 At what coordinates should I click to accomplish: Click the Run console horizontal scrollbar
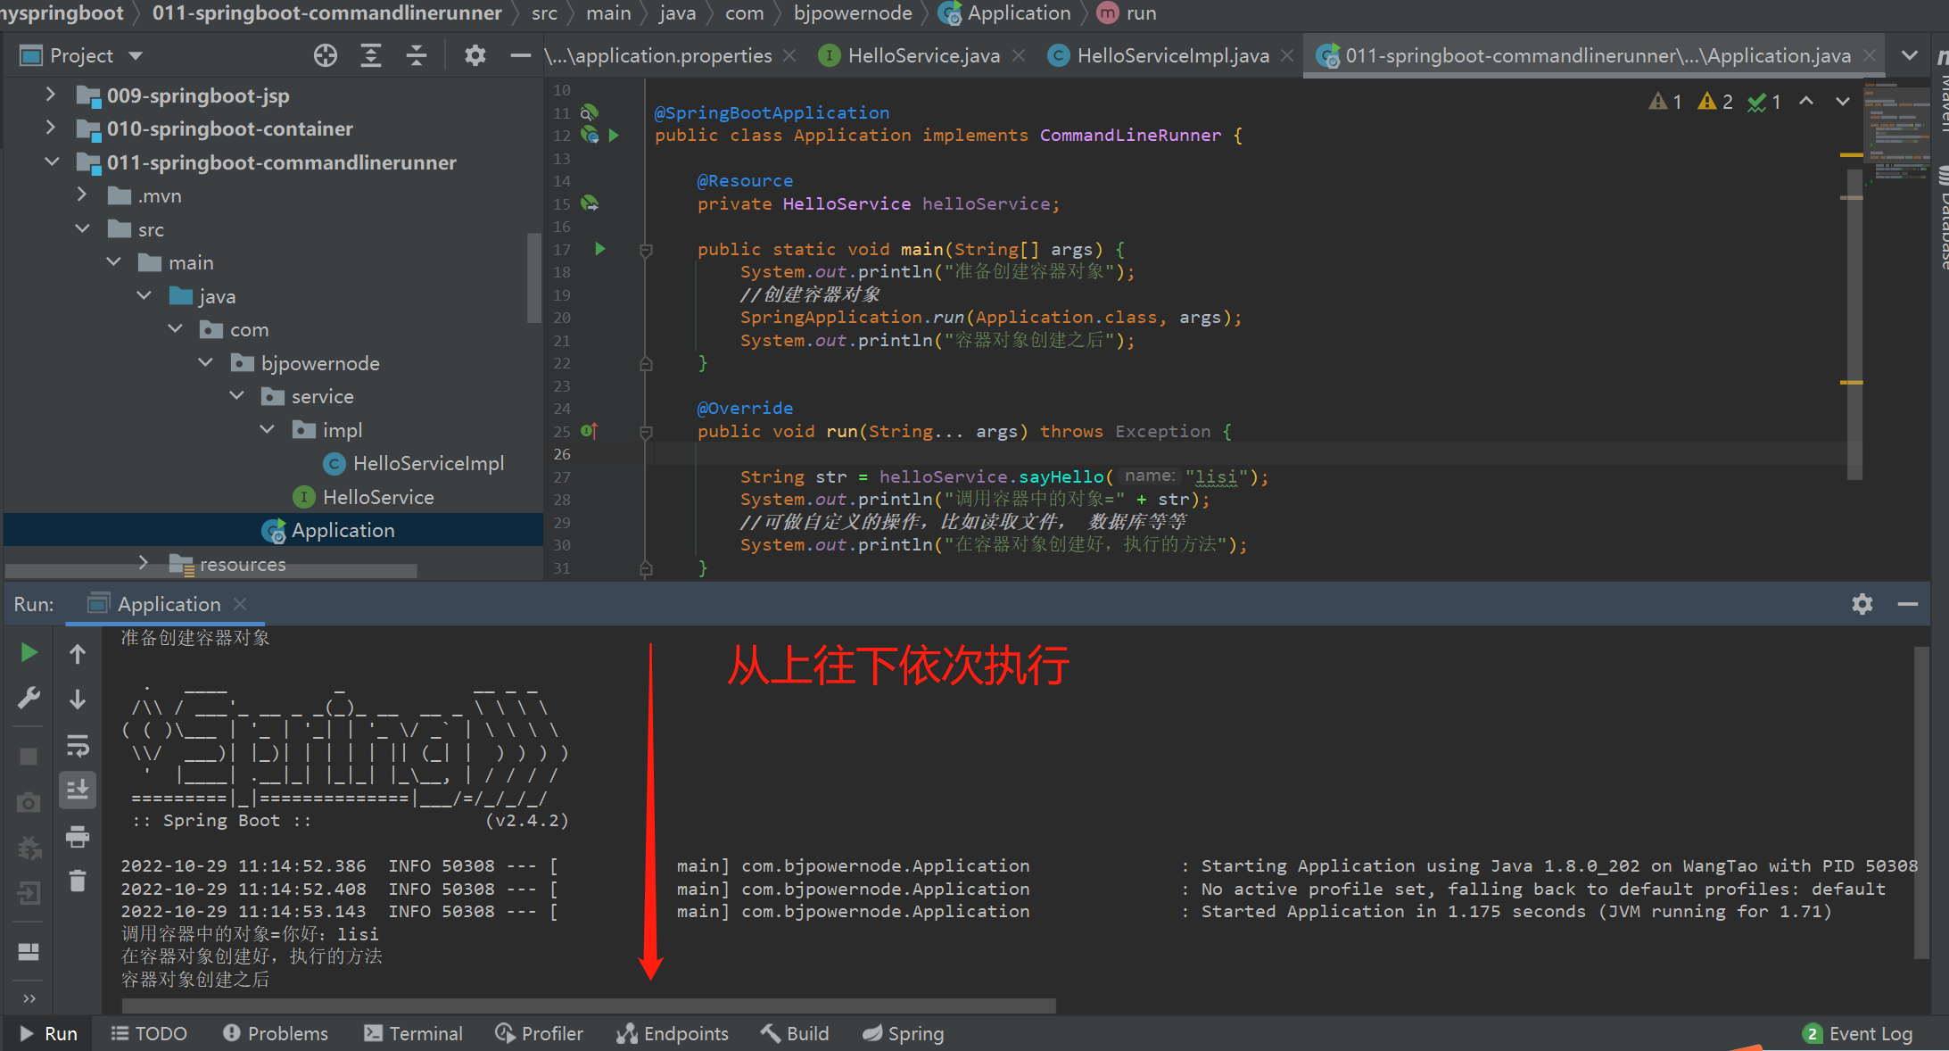tap(589, 1005)
